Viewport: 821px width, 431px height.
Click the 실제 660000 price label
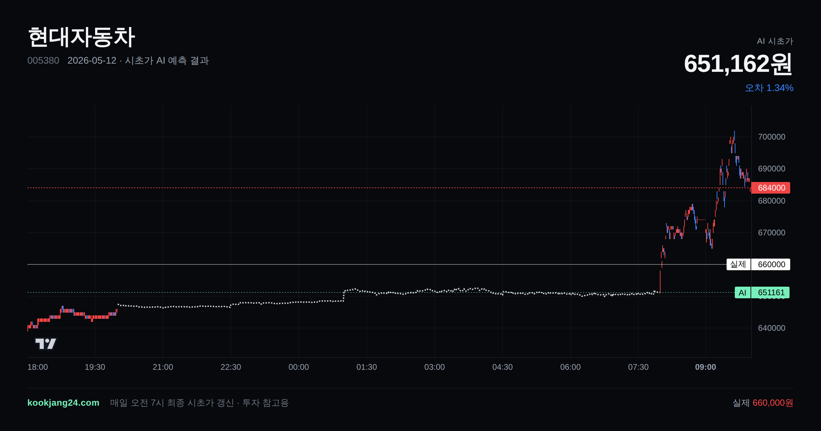(758, 264)
